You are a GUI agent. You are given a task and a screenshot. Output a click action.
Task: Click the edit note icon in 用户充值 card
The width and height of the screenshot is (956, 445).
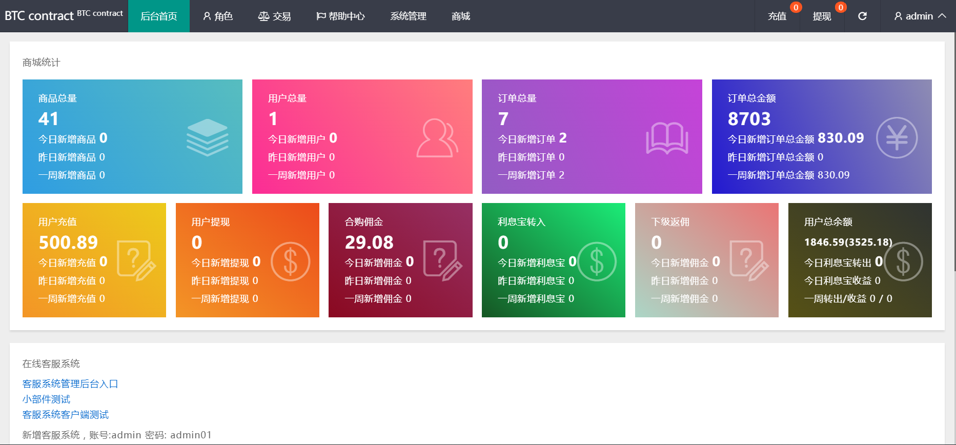pos(136,260)
